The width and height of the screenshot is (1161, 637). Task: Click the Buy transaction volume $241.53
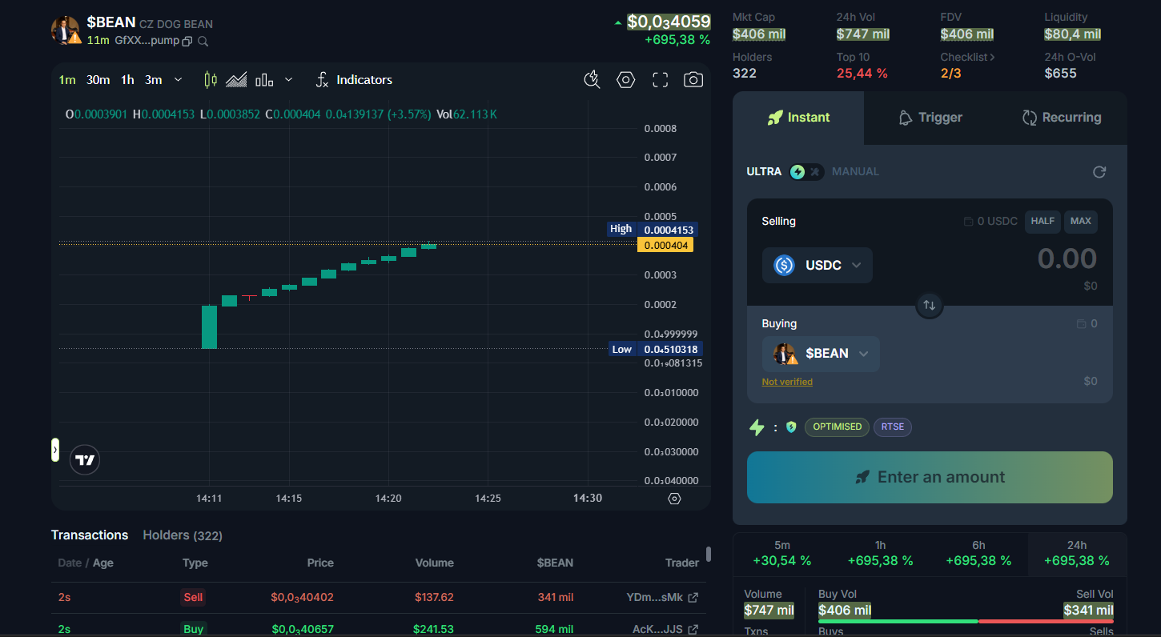coord(433,630)
